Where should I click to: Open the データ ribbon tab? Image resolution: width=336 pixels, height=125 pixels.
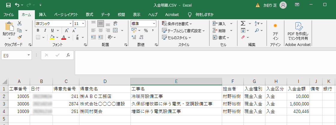click(105, 14)
